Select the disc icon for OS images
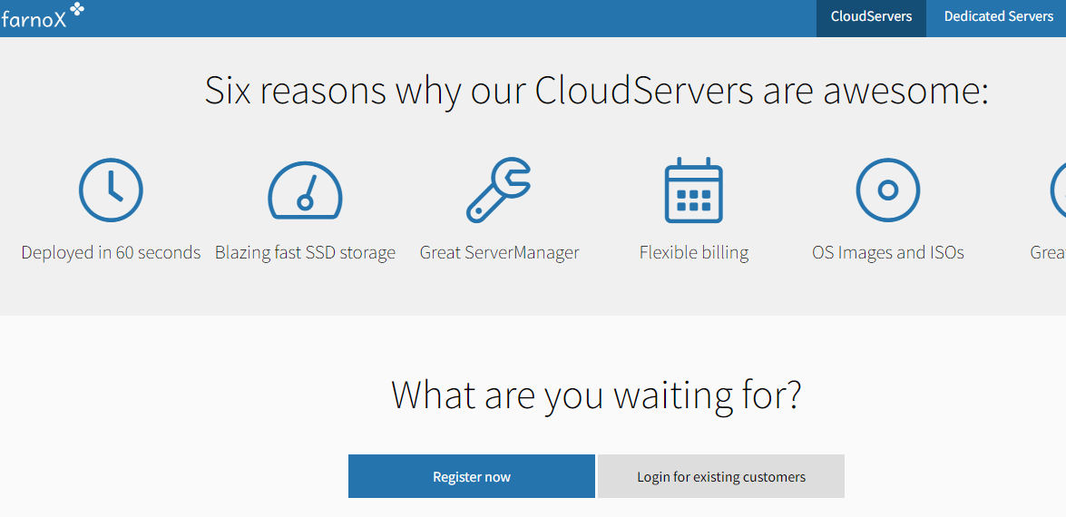Viewport: 1066px width, 517px height. point(888,190)
